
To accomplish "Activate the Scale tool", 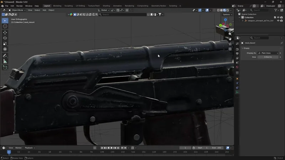I will [5, 44].
